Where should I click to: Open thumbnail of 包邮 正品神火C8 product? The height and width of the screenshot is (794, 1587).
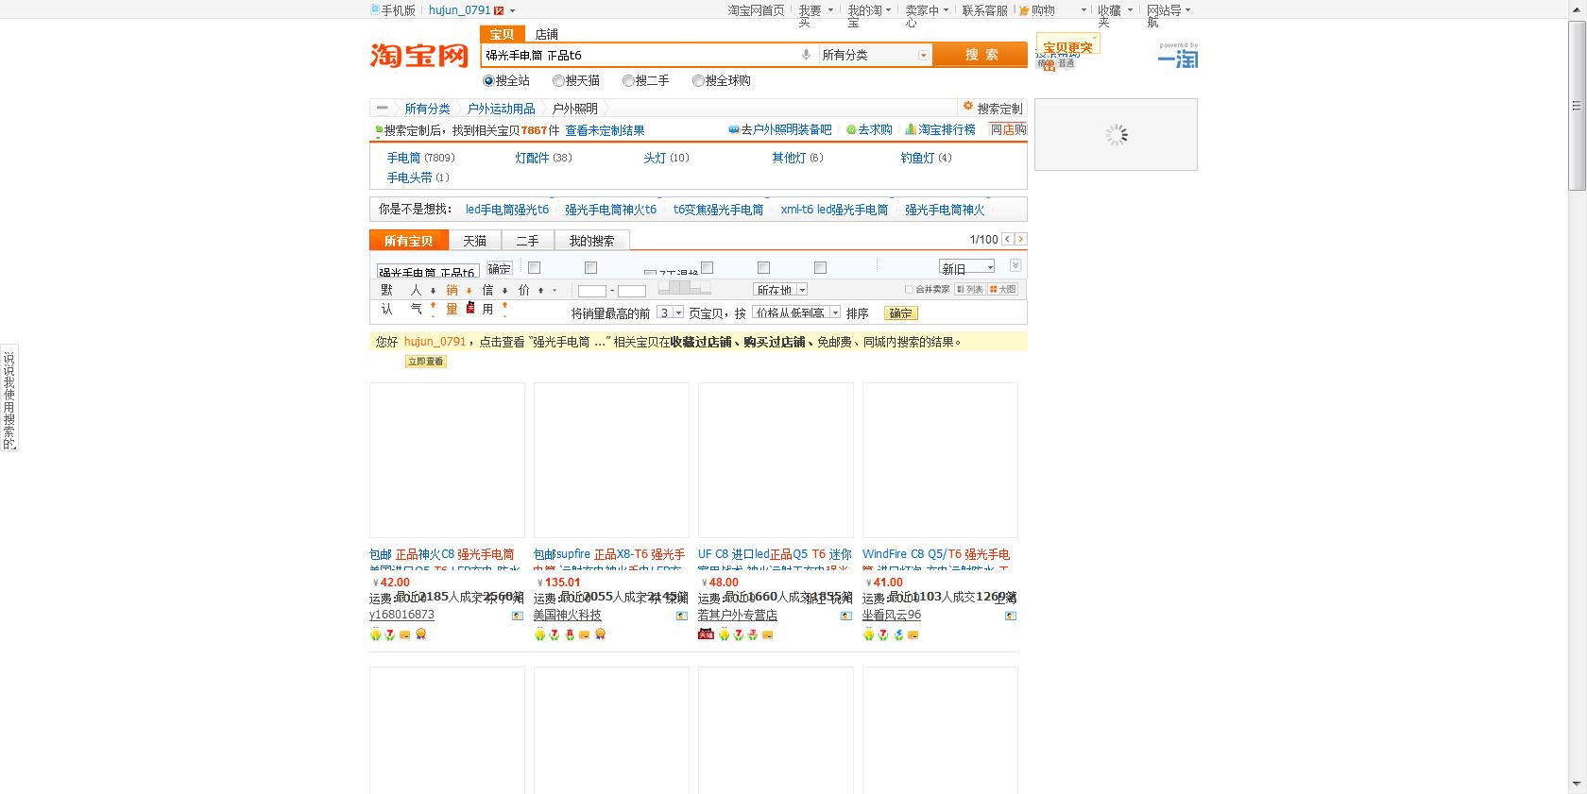[x=447, y=461]
